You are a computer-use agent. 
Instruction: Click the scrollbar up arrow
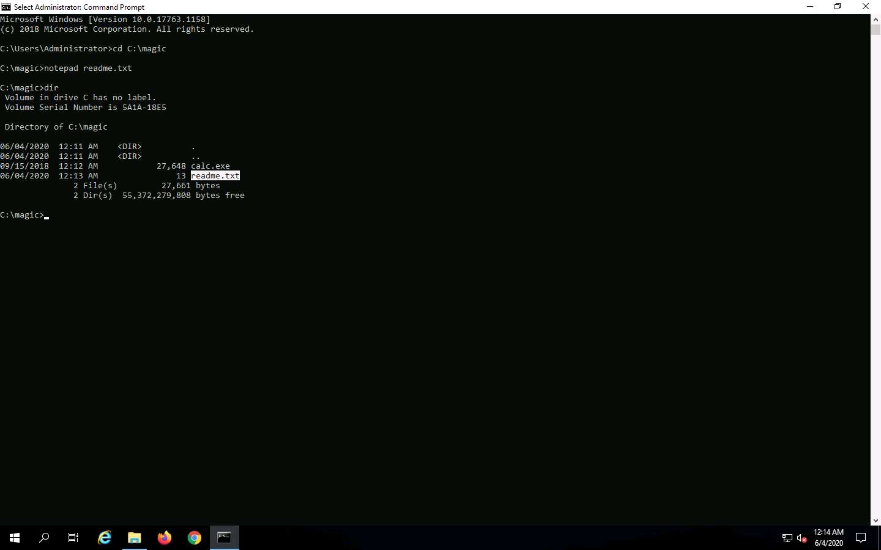[875, 19]
